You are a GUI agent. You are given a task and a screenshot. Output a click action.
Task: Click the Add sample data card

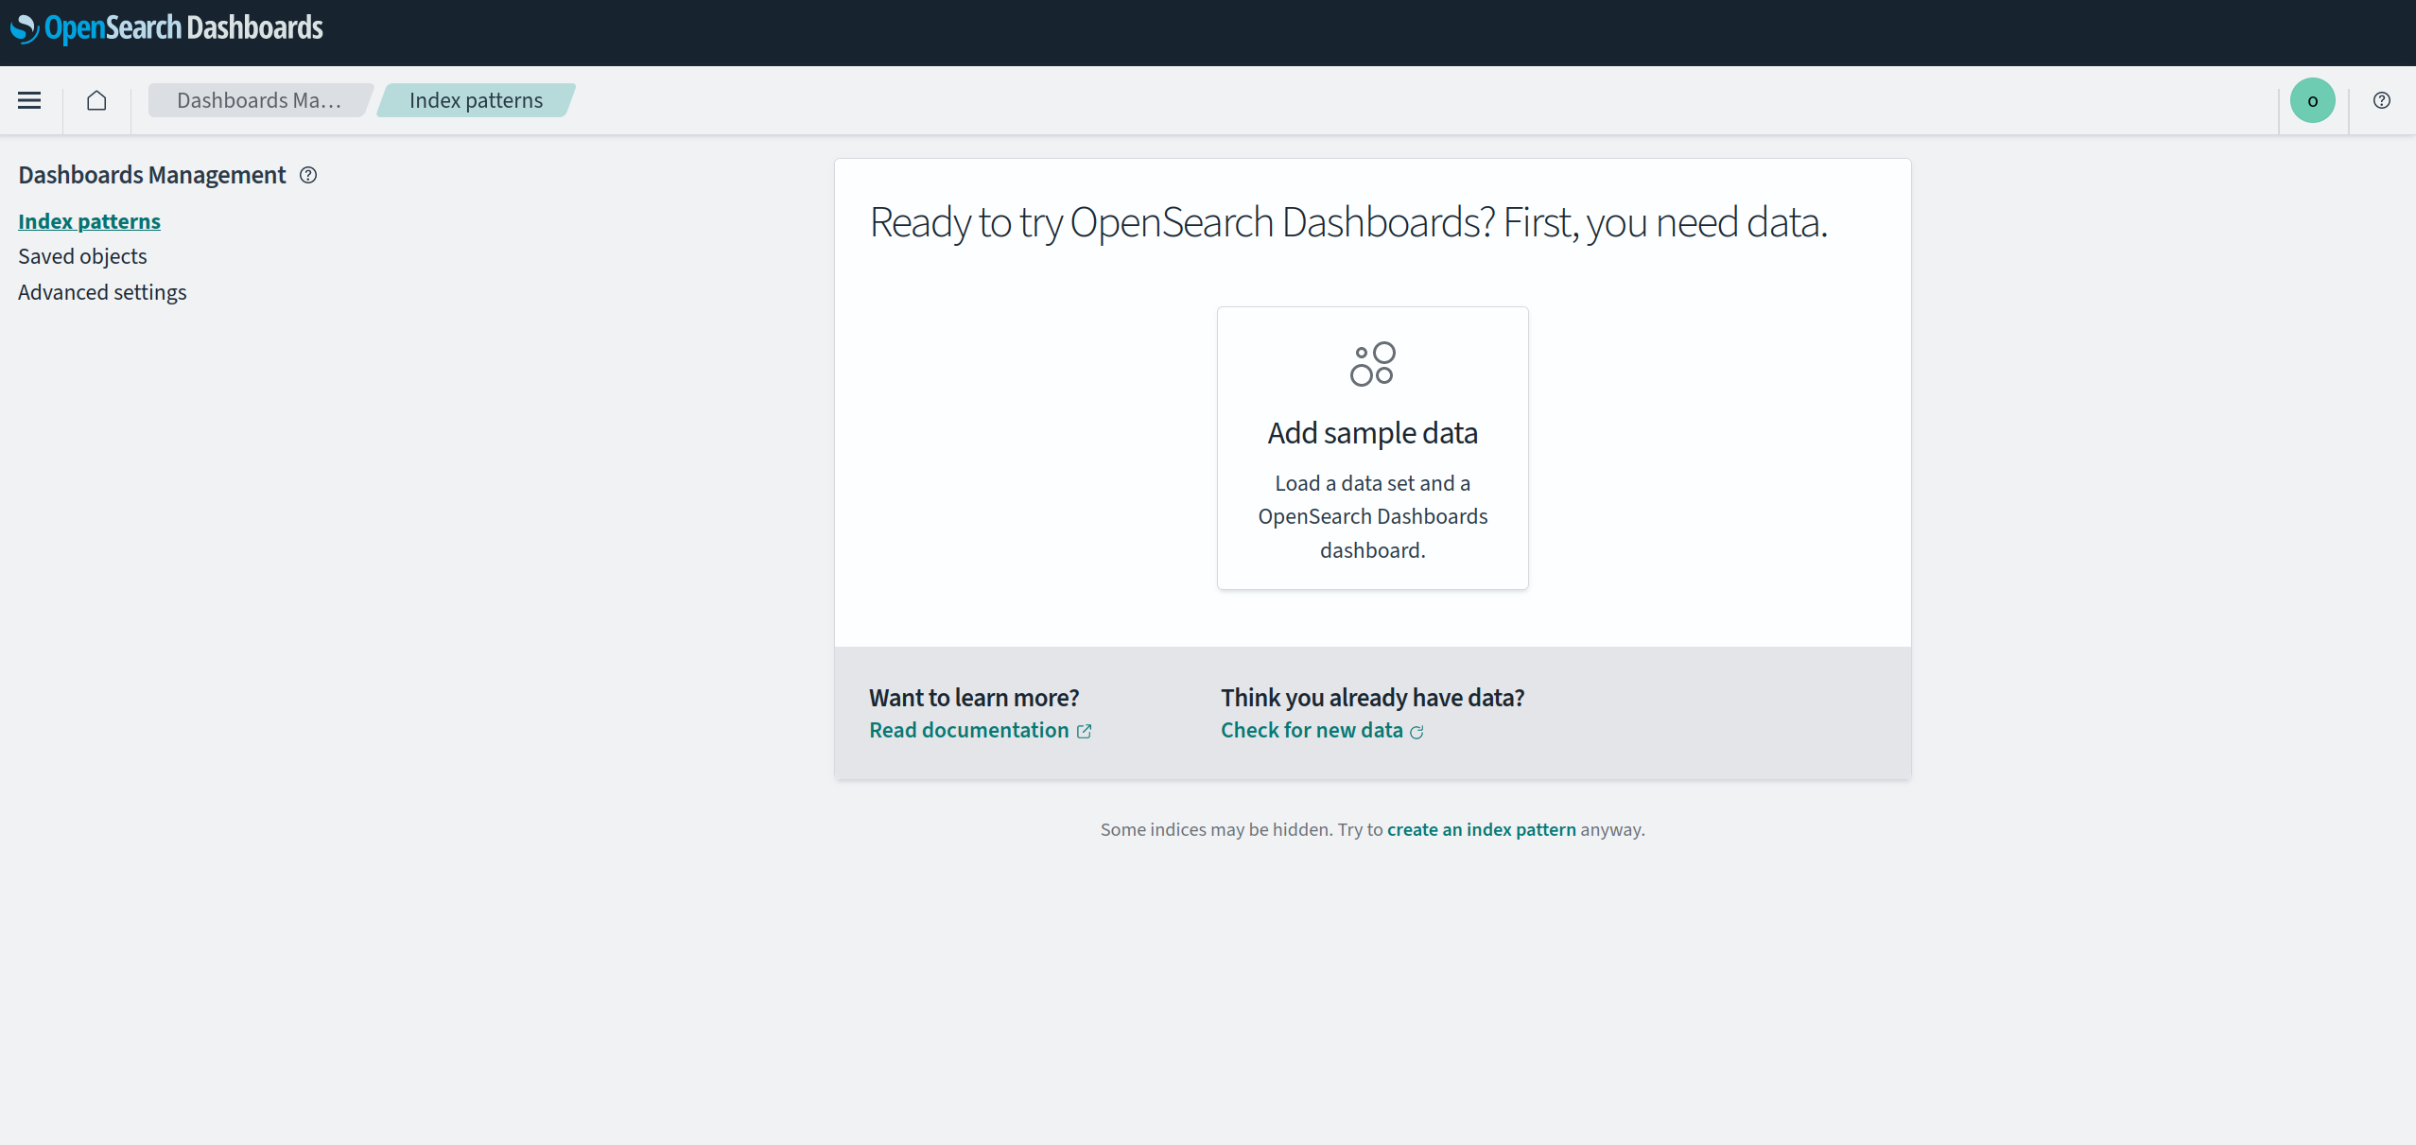pyautogui.click(x=1371, y=447)
